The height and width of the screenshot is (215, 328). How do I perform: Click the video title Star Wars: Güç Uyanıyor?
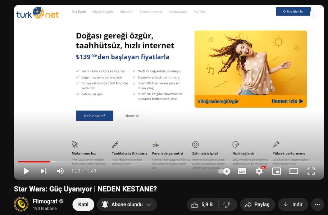click(x=85, y=189)
